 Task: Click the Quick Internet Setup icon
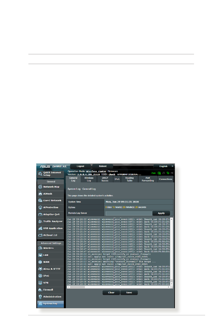pos(40,174)
